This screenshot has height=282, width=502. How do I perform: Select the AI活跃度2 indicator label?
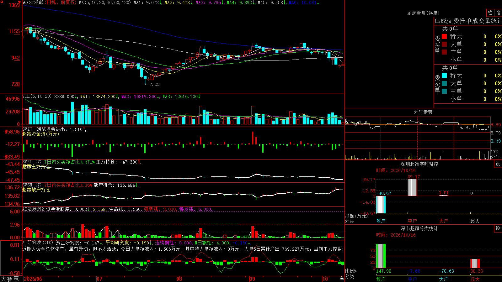(x=33, y=209)
